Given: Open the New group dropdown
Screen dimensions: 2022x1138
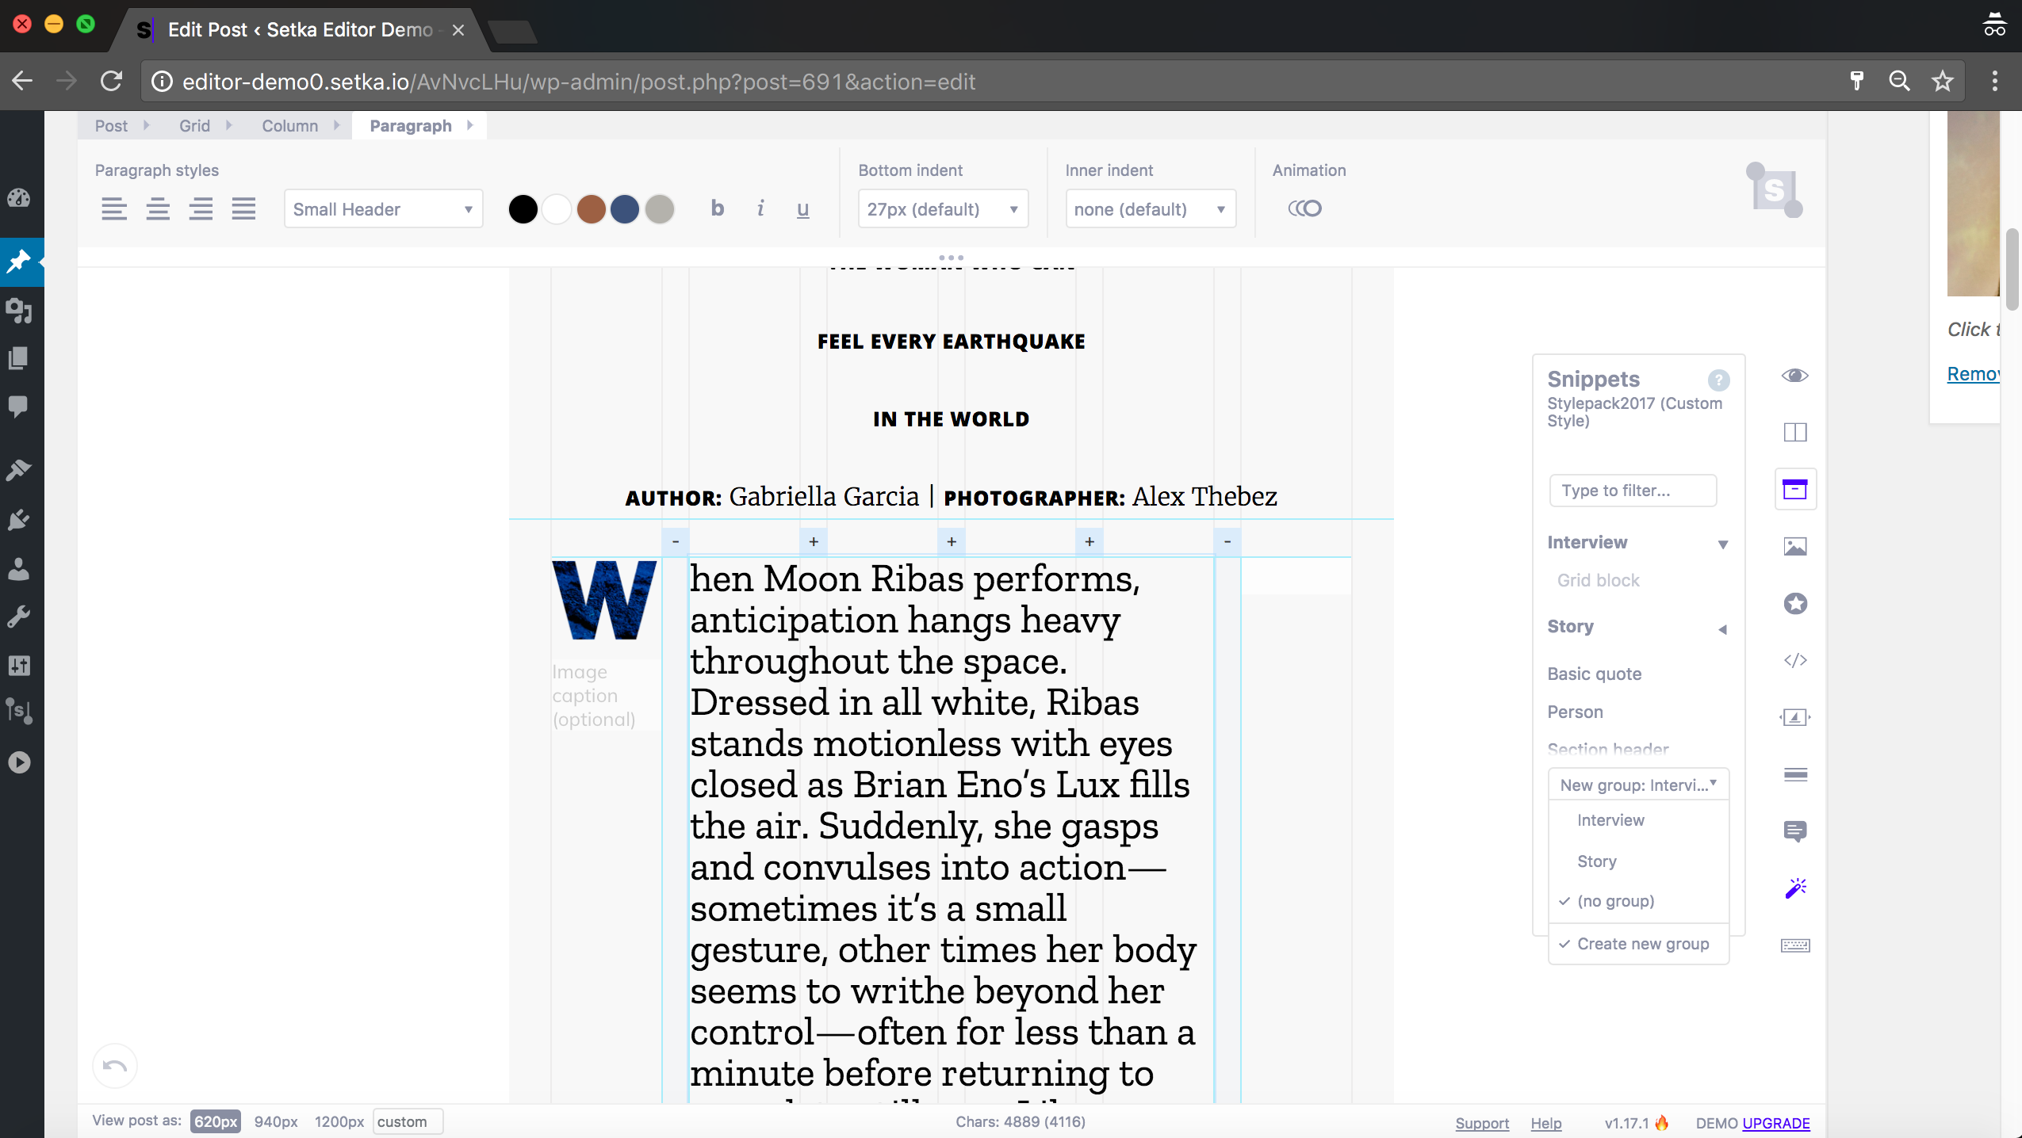Looking at the screenshot, I should click(1638, 785).
